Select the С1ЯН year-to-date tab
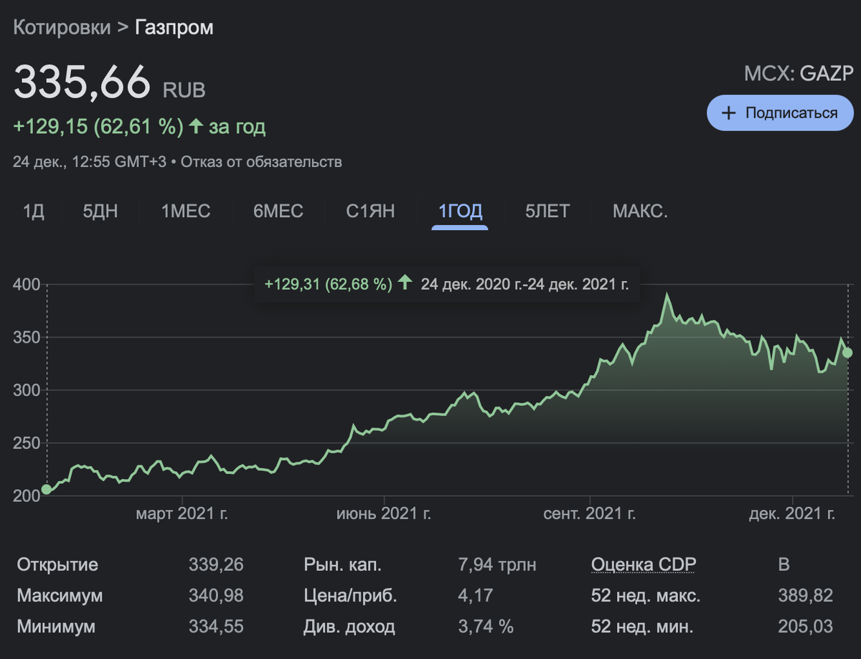 pos(370,212)
